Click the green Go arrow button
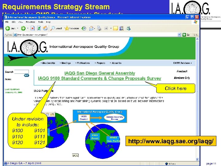This screenshot has width=221, height=166. [184, 35]
